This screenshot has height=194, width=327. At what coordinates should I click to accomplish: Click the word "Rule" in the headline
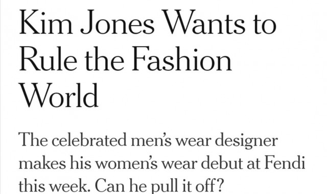[x=48, y=59]
